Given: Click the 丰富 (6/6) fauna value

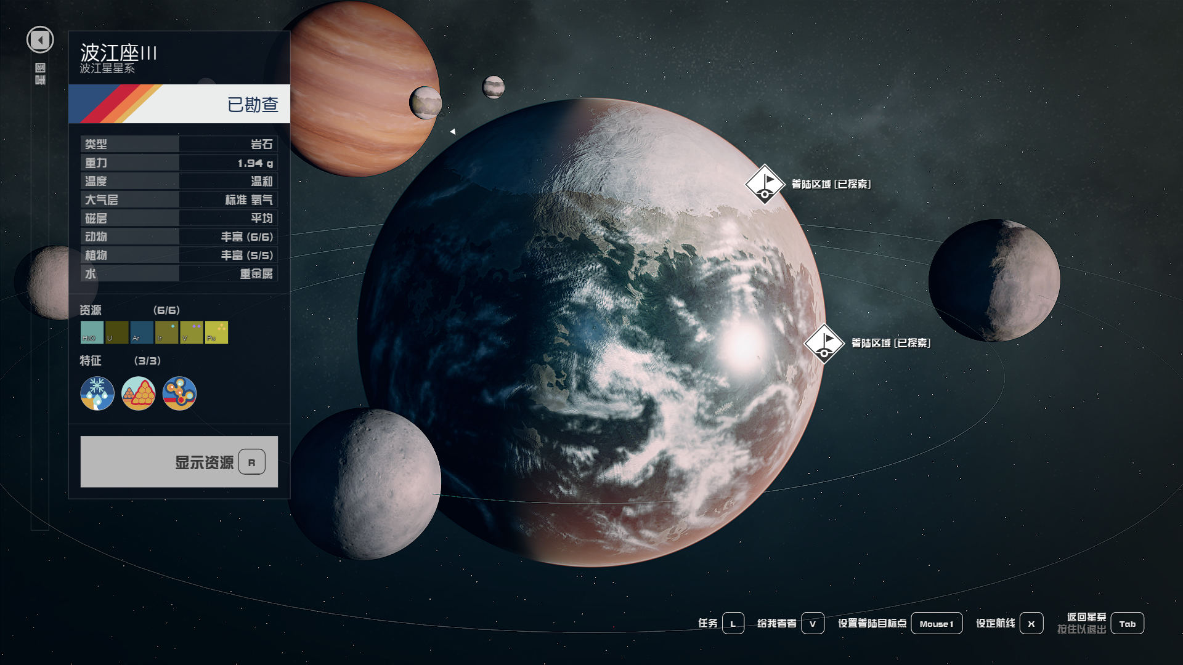Looking at the screenshot, I should pyautogui.click(x=247, y=236).
